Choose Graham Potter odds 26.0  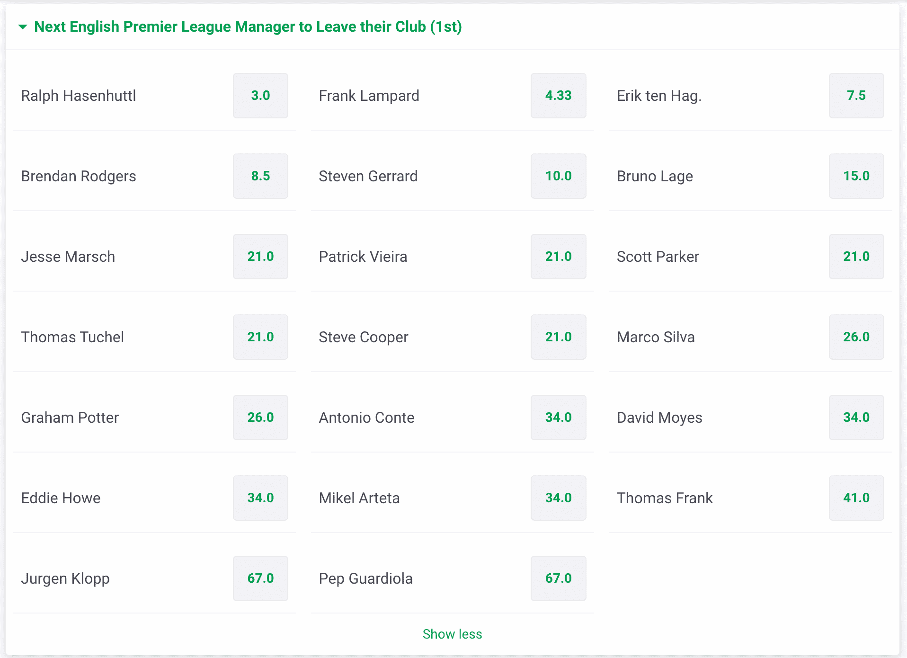tap(260, 418)
